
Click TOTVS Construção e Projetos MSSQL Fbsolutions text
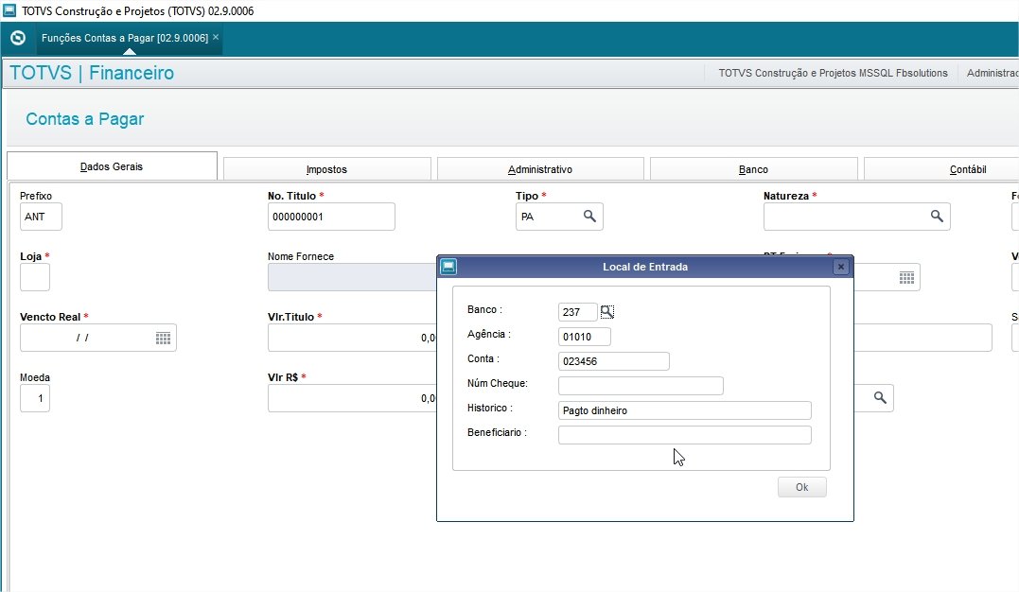[x=834, y=73]
